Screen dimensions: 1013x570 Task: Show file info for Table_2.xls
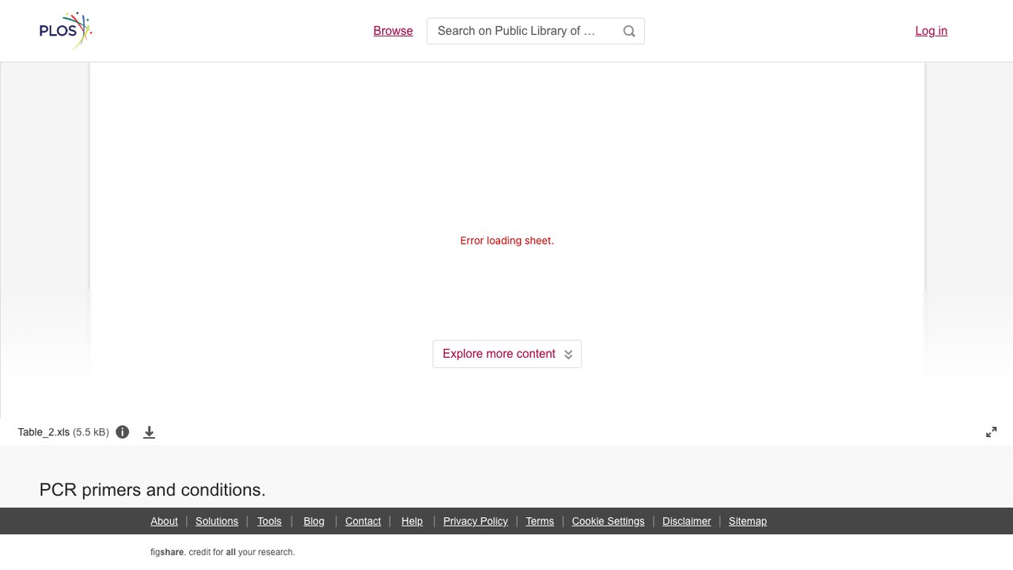coord(123,432)
